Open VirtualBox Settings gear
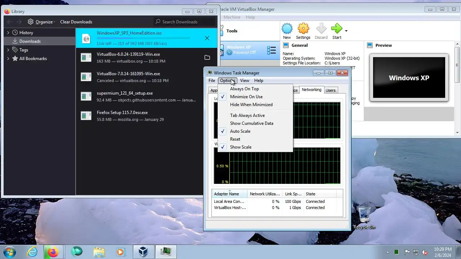Screen dimensions: 461x259 point(303,31)
